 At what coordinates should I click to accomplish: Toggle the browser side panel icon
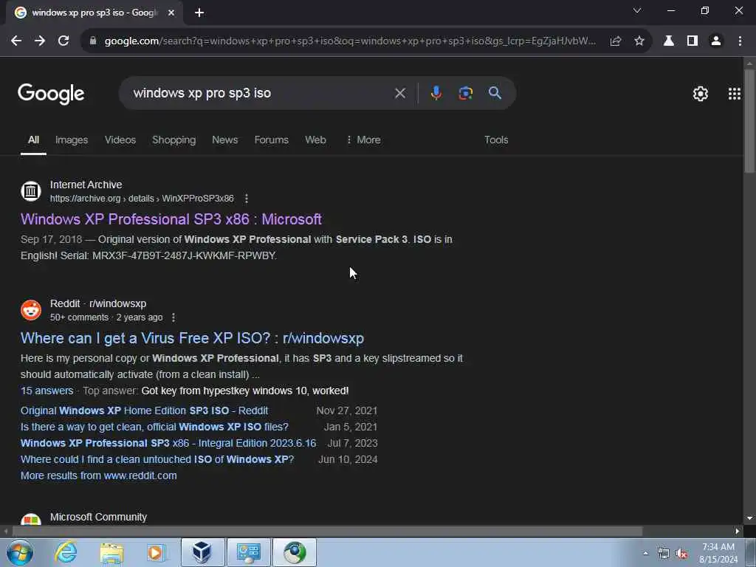pos(693,41)
